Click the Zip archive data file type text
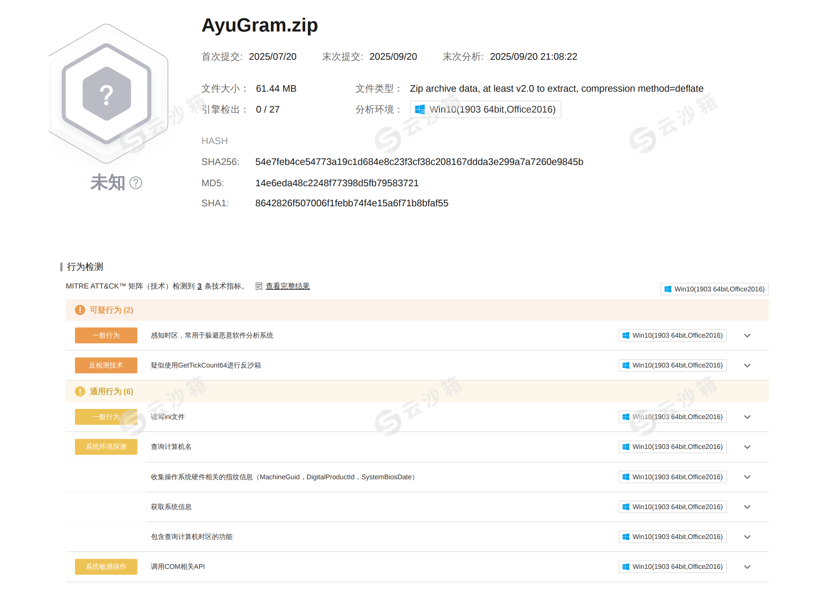The image size is (825, 602). pyautogui.click(x=556, y=88)
